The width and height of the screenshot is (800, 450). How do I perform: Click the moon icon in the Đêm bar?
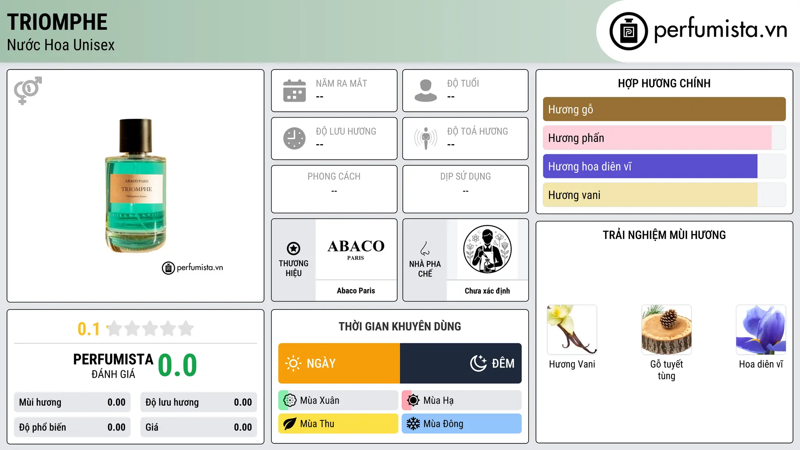(478, 363)
